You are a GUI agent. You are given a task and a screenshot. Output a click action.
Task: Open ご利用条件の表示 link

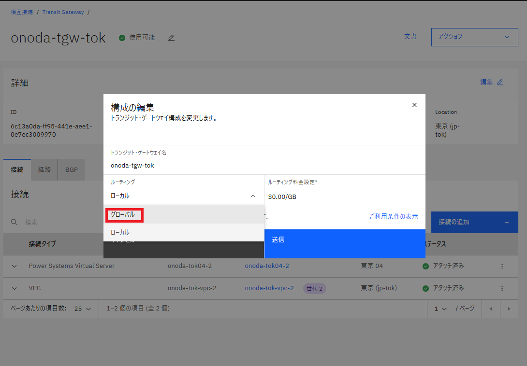(x=394, y=217)
